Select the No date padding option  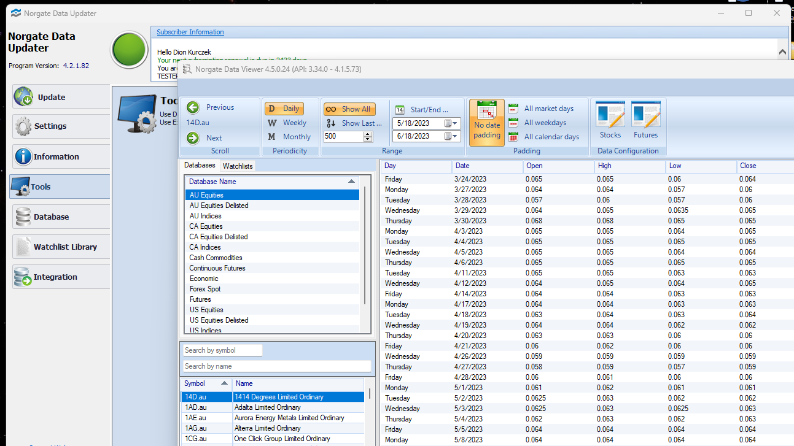pyautogui.click(x=487, y=123)
